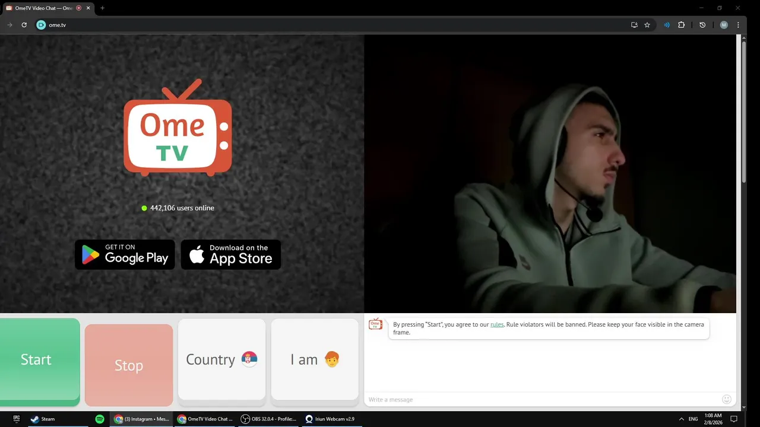Click the ENG language indicator
Viewport: 760px width, 427px height.
coord(693,419)
